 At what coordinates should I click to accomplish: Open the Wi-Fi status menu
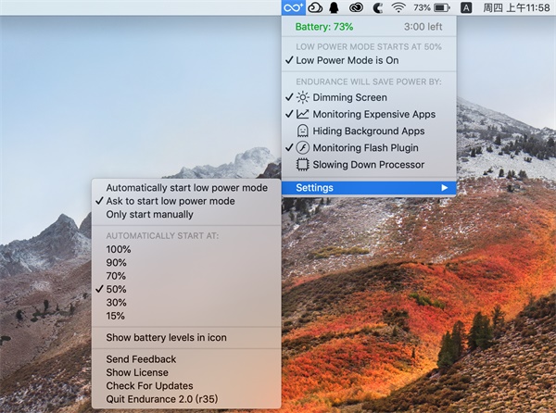[x=398, y=7]
